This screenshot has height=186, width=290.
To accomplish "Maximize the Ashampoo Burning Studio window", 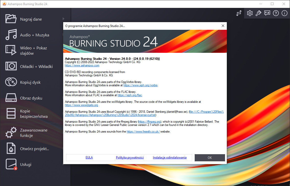I will 272,4.
